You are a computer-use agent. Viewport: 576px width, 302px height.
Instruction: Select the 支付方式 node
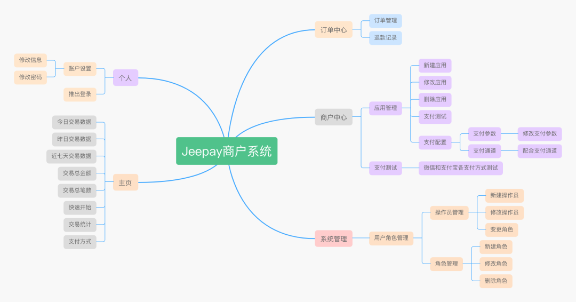tap(79, 242)
